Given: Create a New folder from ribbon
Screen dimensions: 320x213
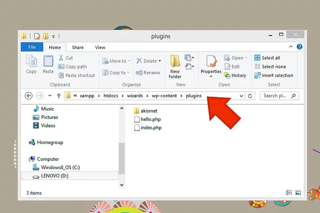Looking at the screenshot, I should [175, 67].
